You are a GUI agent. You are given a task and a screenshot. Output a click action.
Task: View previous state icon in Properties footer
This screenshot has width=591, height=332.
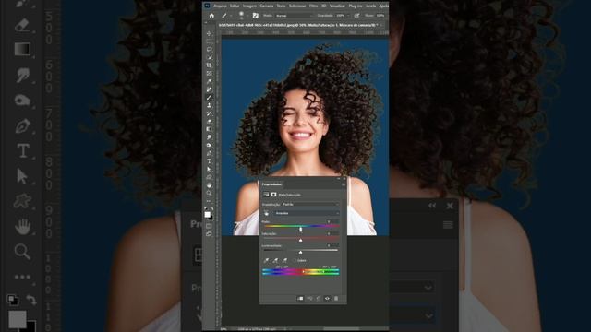pyautogui.click(x=309, y=299)
